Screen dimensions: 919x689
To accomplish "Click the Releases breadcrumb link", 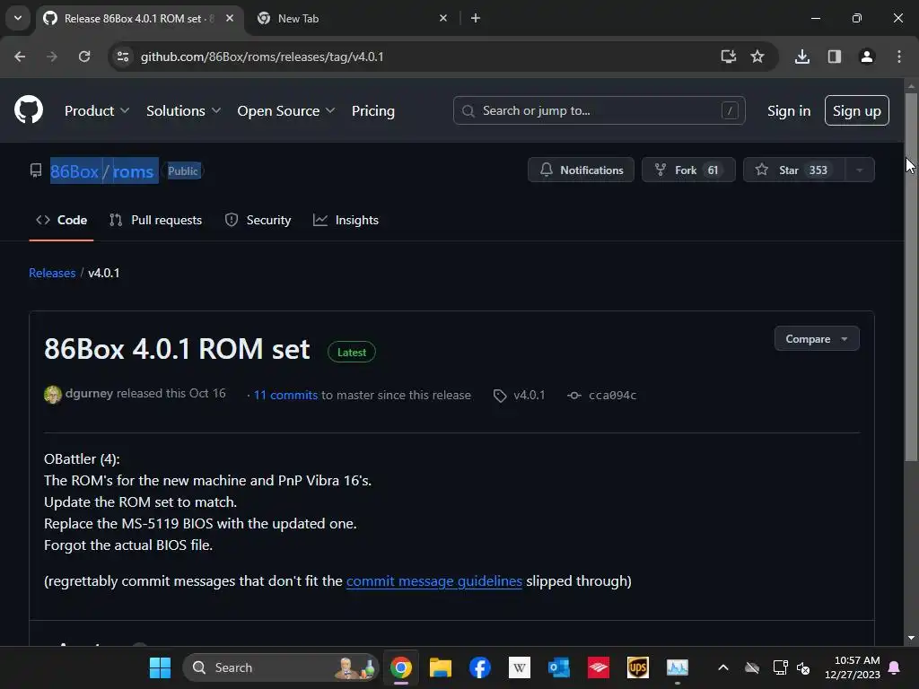I will pyautogui.click(x=52, y=273).
